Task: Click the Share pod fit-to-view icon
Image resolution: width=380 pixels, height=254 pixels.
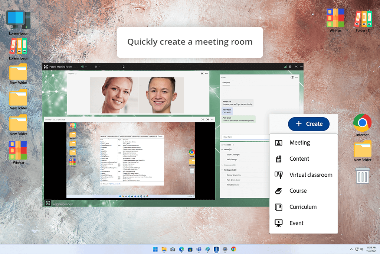Action: [x=203, y=119]
